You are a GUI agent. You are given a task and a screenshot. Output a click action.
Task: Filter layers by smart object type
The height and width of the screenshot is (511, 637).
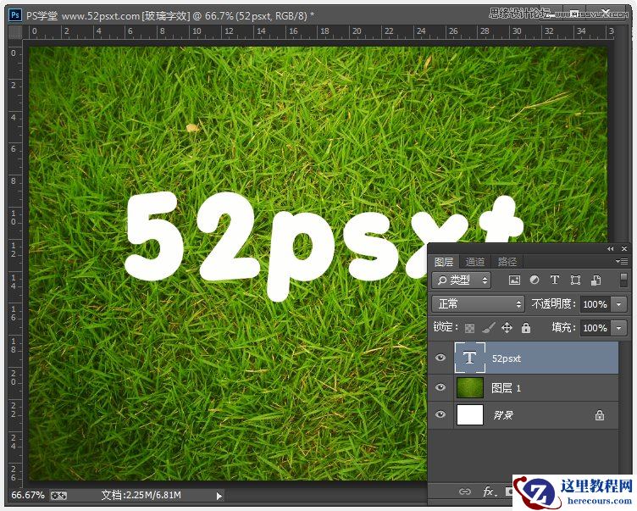point(596,280)
